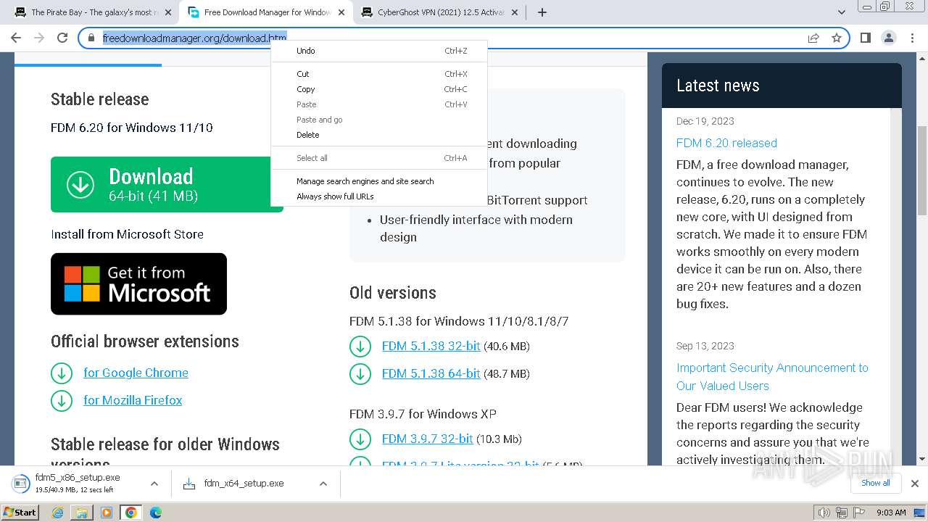Enable Always show full URLs
This screenshot has height=522, width=928.
coord(379,196)
